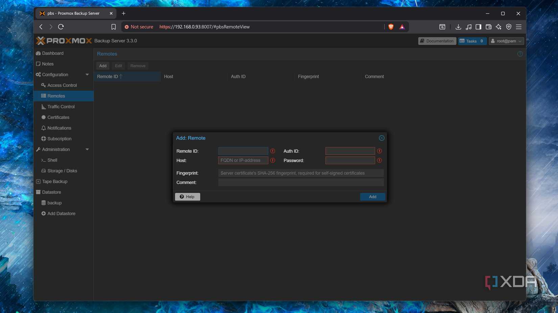Click Help button in dialog
The width and height of the screenshot is (558, 313).
187,197
